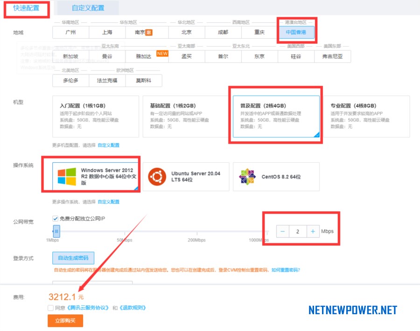
Task: Select region 广州
Action: [71, 32]
